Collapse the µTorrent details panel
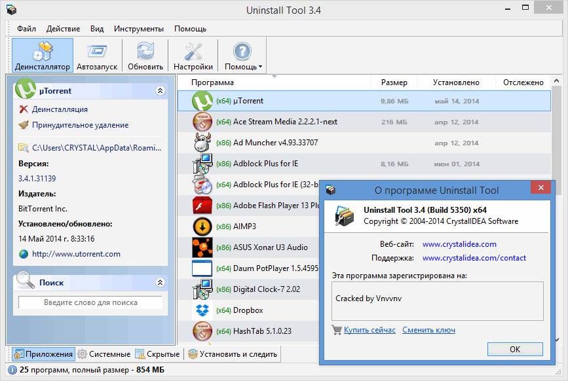 [x=160, y=90]
